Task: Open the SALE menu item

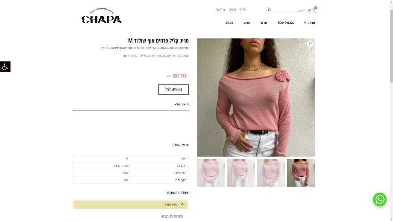Action: [x=229, y=23]
